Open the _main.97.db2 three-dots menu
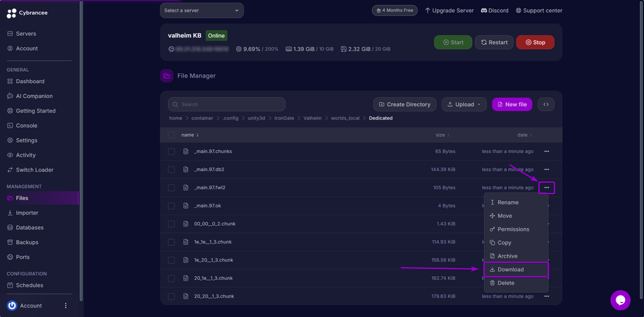644x317 pixels. pos(547,170)
